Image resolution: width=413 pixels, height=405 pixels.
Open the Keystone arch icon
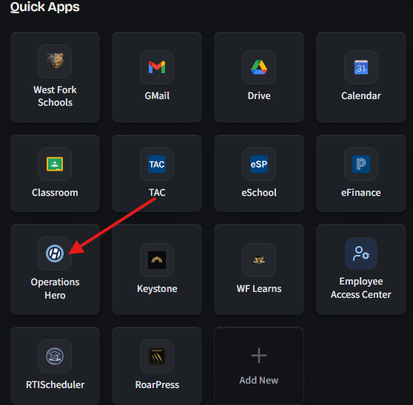coord(157,260)
